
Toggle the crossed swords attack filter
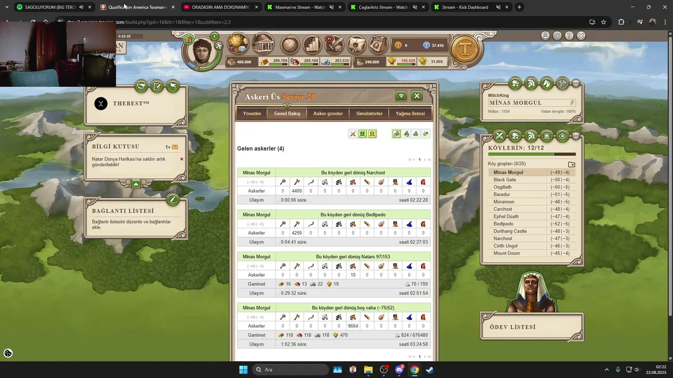(353, 134)
